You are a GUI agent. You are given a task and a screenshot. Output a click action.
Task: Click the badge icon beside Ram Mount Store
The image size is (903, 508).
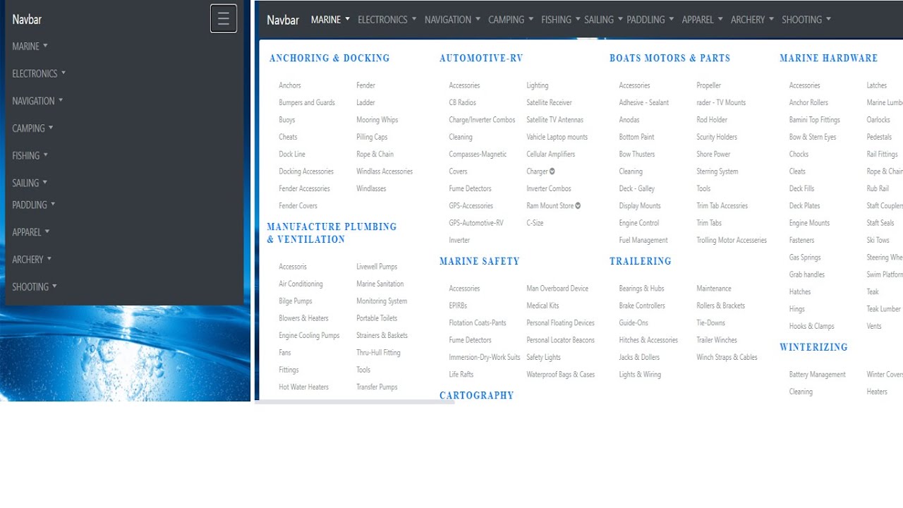coord(578,206)
